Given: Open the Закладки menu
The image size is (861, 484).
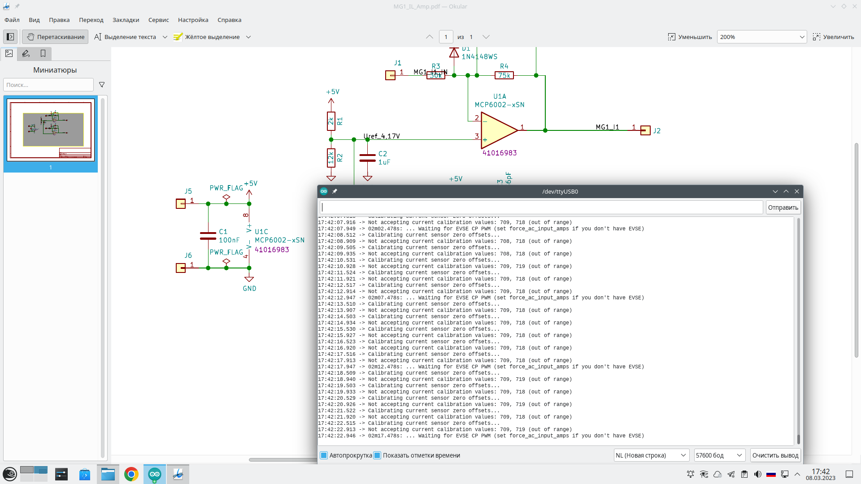Looking at the screenshot, I should [x=126, y=20].
